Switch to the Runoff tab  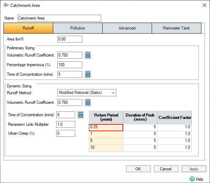point(28,28)
